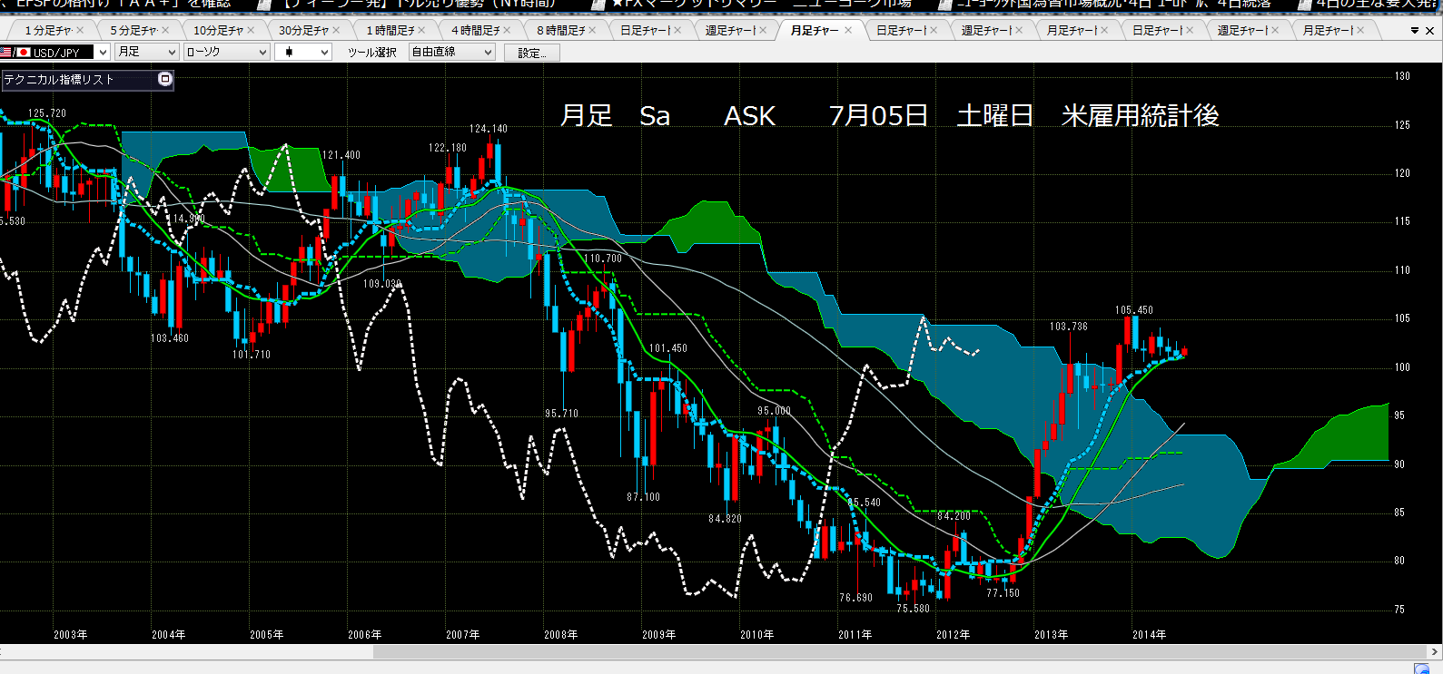1443x674 pixels.
Task: Close the 5分足チャート tab
Action: coord(165,31)
